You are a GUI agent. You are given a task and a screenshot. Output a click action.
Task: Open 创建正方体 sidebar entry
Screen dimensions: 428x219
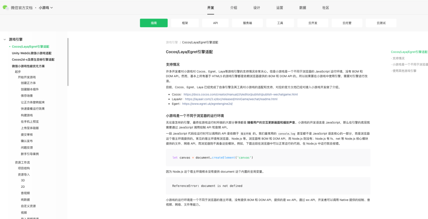(x=28, y=83)
